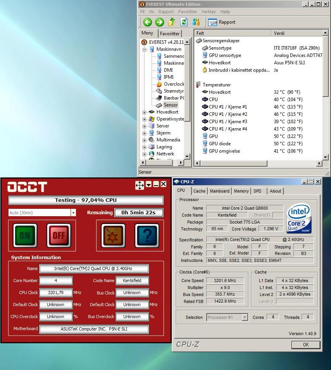Screen dimensions: 331x370
Task: Select DMI item in EVEREST tree
Action: pos(168,70)
